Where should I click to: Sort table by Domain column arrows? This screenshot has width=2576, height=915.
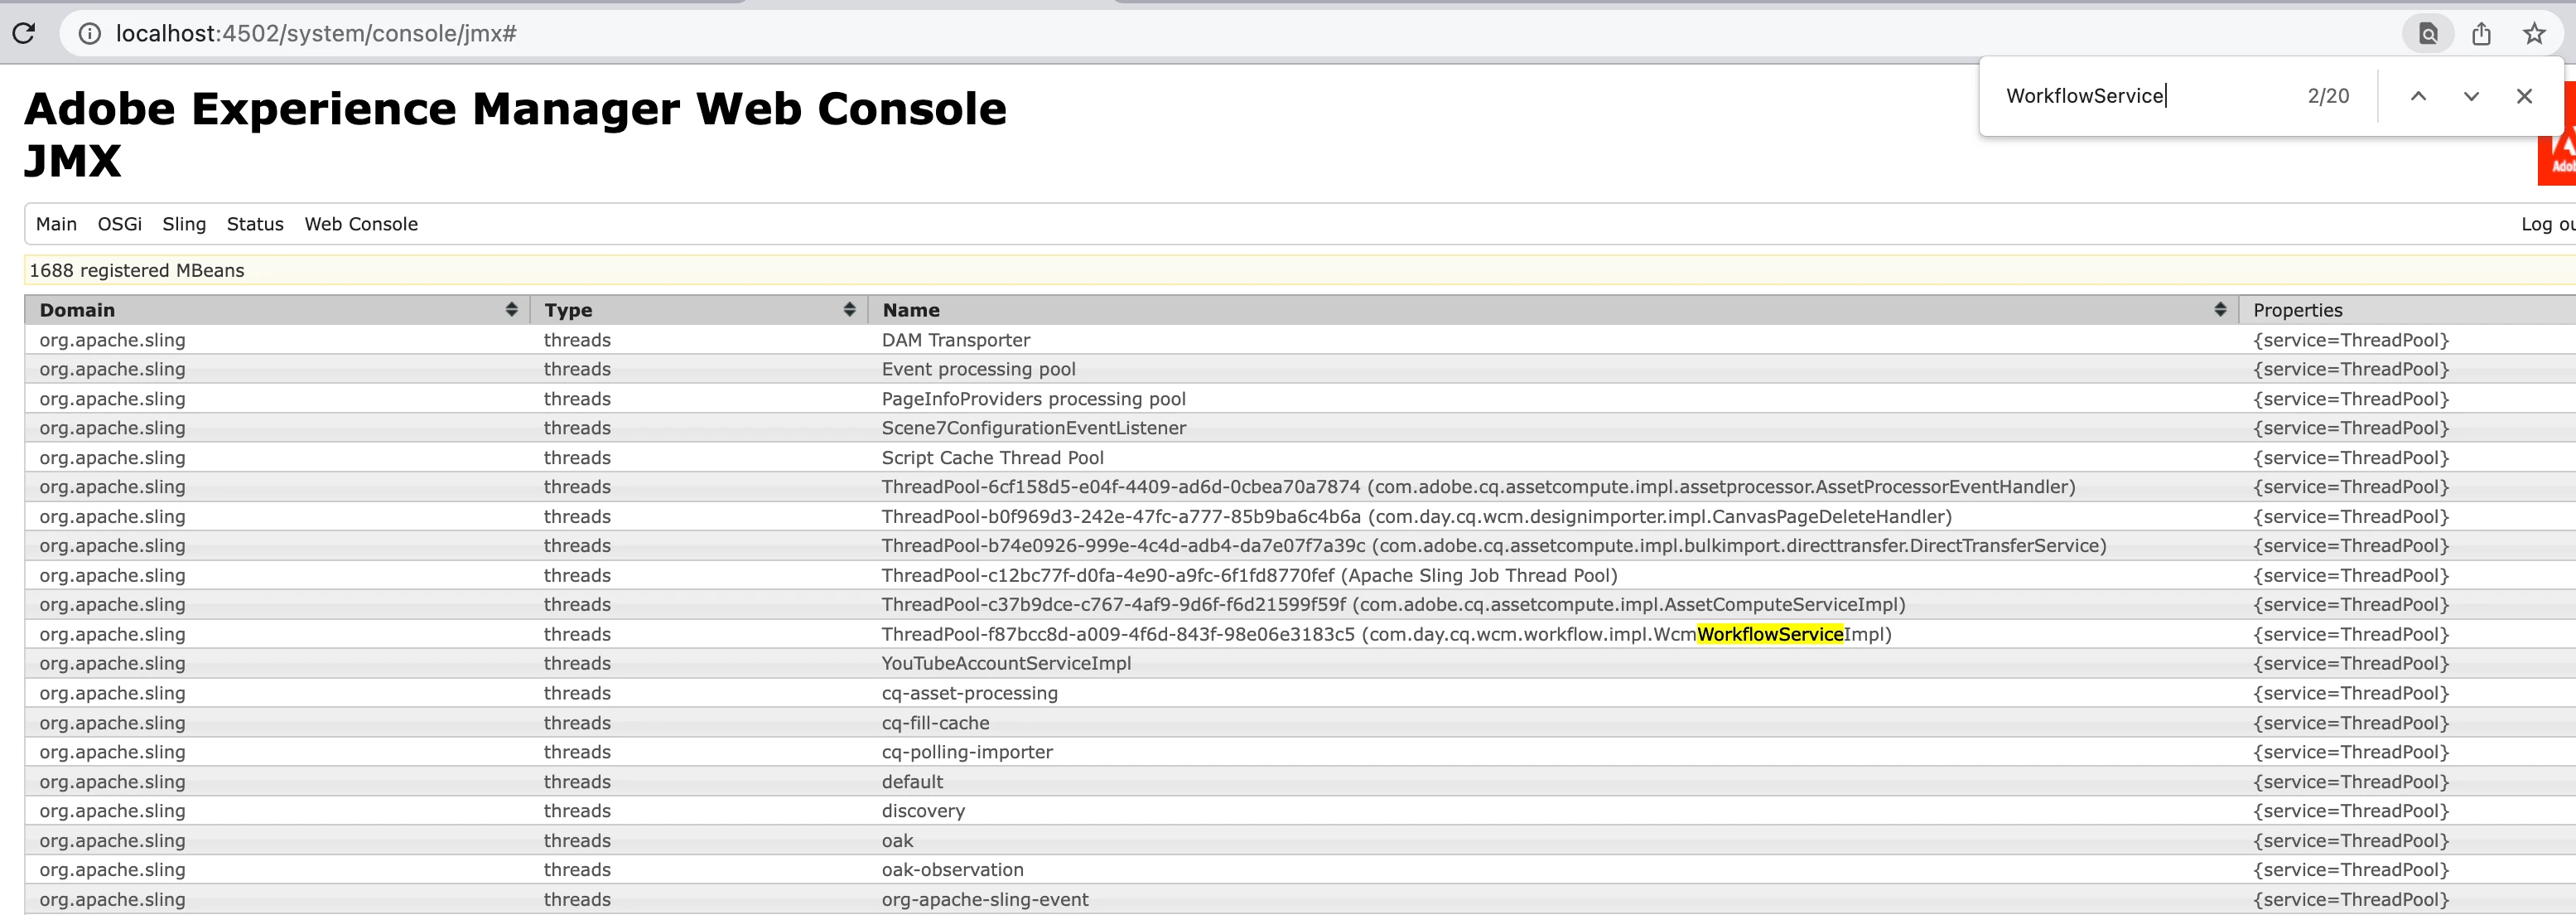pyautogui.click(x=511, y=309)
